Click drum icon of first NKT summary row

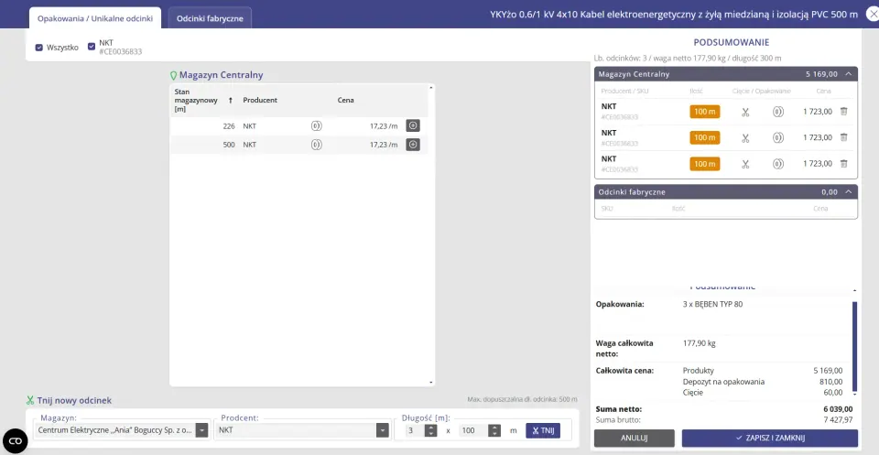[x=778, y=112]
